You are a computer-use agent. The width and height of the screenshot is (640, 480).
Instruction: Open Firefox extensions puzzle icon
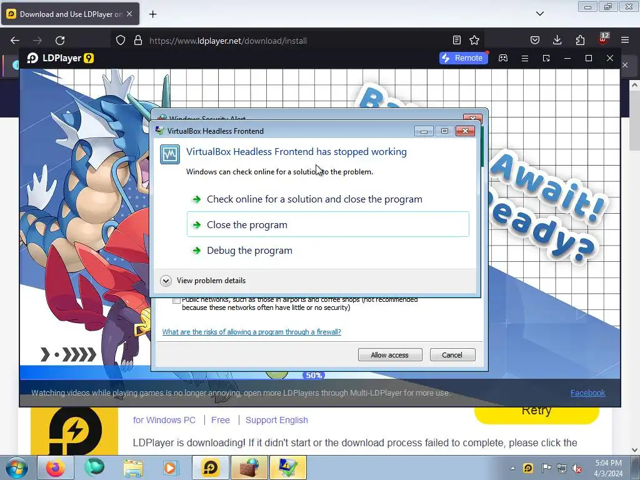[x=580, y=40]
